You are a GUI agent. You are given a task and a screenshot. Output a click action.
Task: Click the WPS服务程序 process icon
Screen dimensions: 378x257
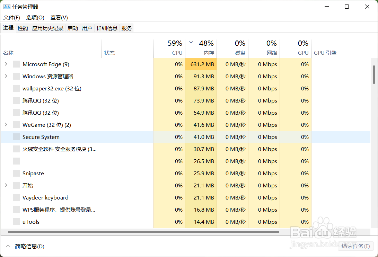click(17, 210)
